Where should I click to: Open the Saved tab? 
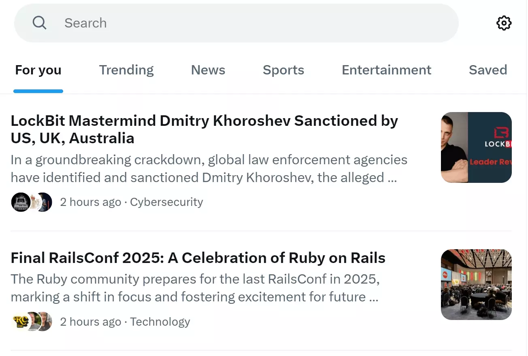(488, 70)
